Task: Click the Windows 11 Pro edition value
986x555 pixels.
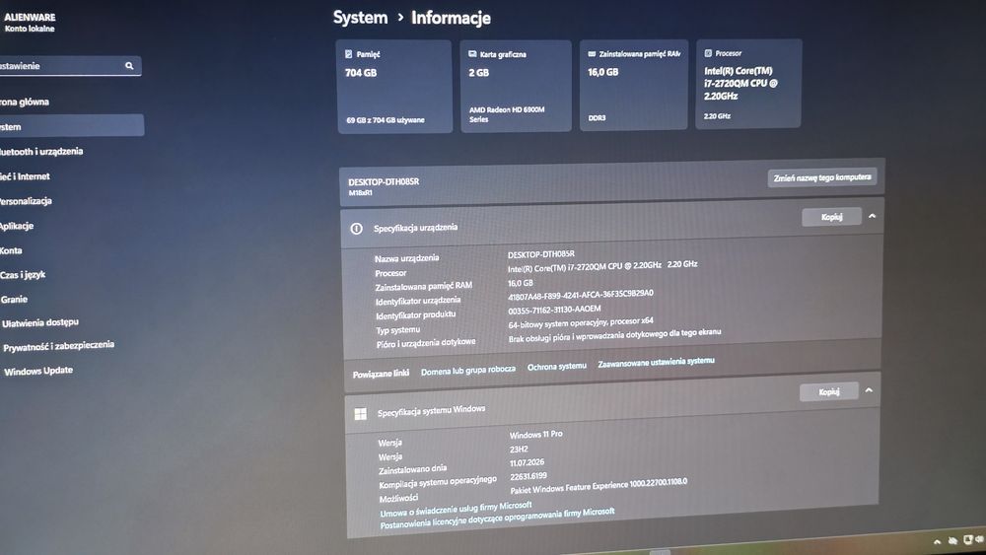Action: [x=535, y=435]
